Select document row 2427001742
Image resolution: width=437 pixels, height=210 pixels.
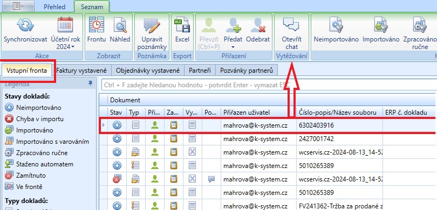coord(268,138)
